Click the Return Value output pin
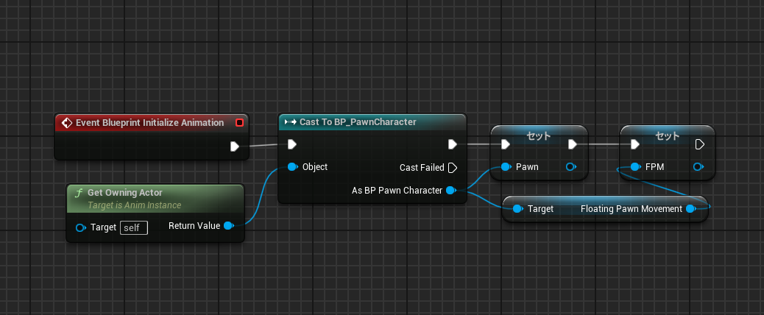764x315 pixels. [228, 226]
